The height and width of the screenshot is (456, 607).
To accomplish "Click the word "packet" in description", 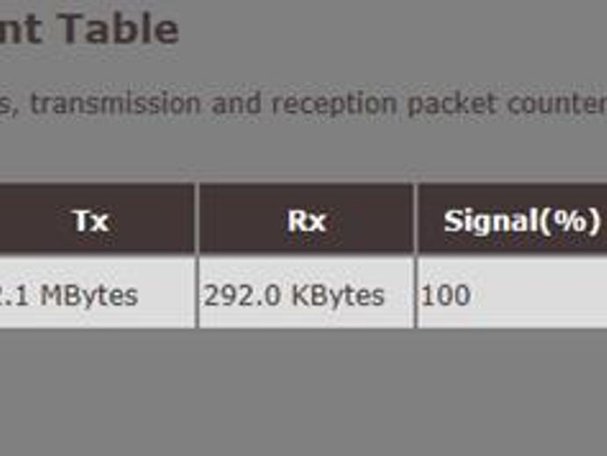I will point(452,105).
